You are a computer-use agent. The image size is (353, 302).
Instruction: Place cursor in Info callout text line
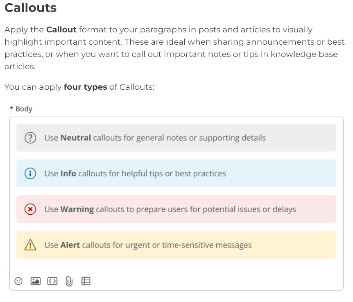(x=135, y=173)
